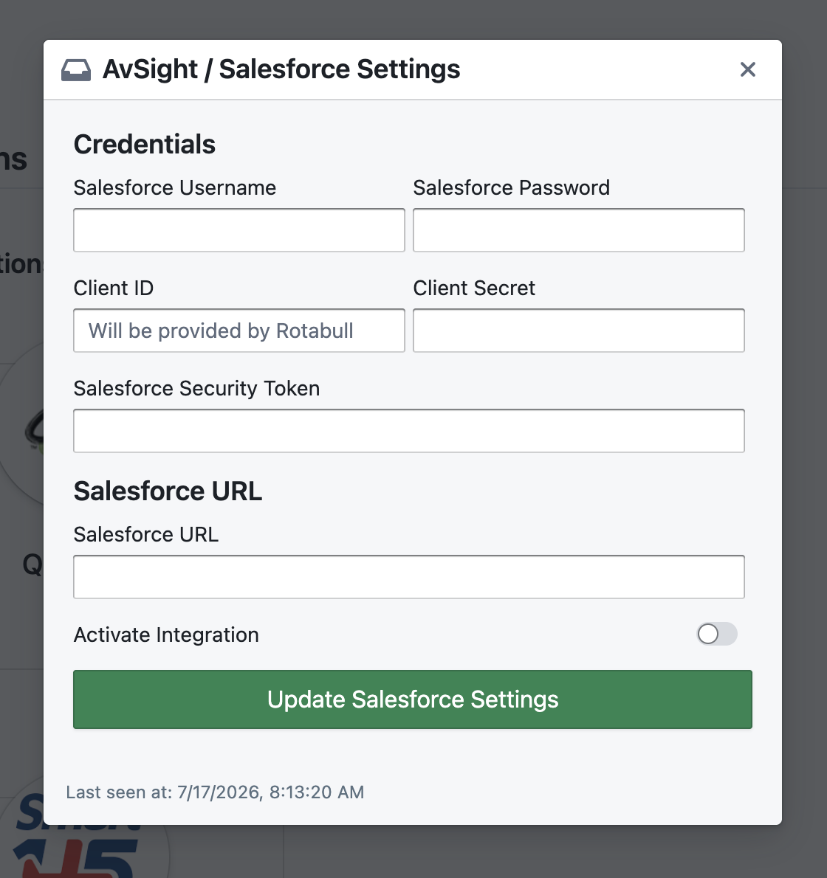This screenshot has height=878, width=827.
Task: Click the Credentials section heading
Action: tap(145, 144)
